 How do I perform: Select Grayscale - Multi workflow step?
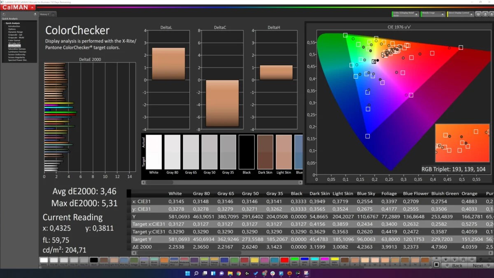(16, 37)
